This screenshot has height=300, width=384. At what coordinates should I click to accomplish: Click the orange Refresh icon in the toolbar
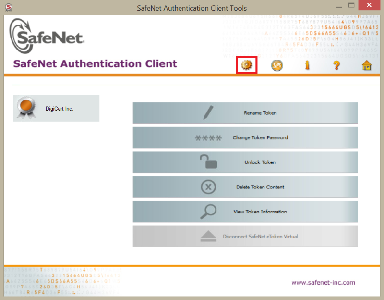pos(276,65)
